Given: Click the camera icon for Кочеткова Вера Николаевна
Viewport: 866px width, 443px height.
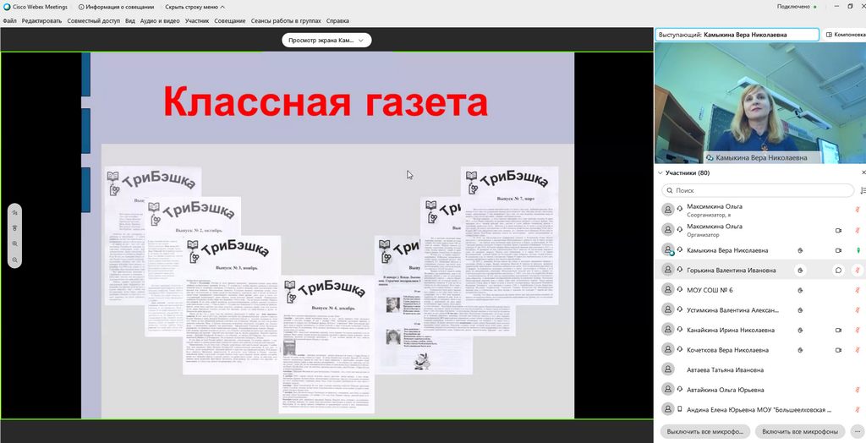Looking at the screenshot, I should pos(838,350).
